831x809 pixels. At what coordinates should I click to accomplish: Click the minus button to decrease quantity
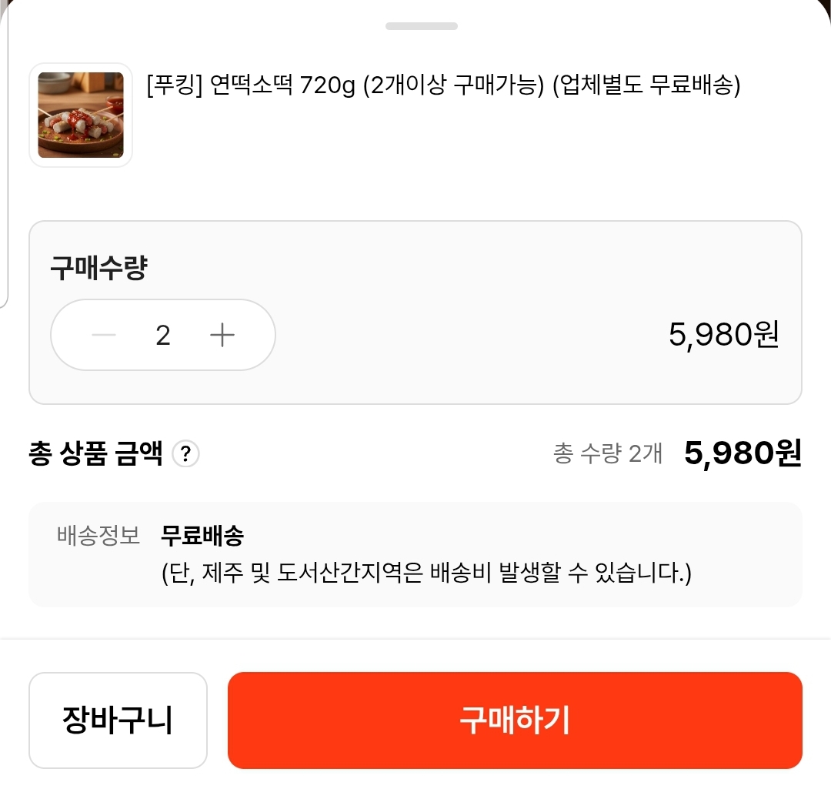104,335
